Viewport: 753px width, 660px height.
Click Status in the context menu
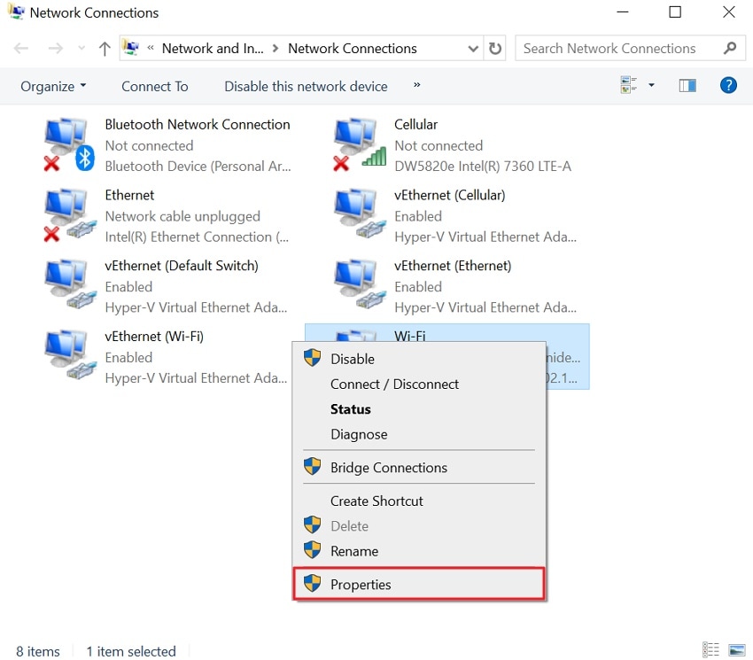point(350,408)
